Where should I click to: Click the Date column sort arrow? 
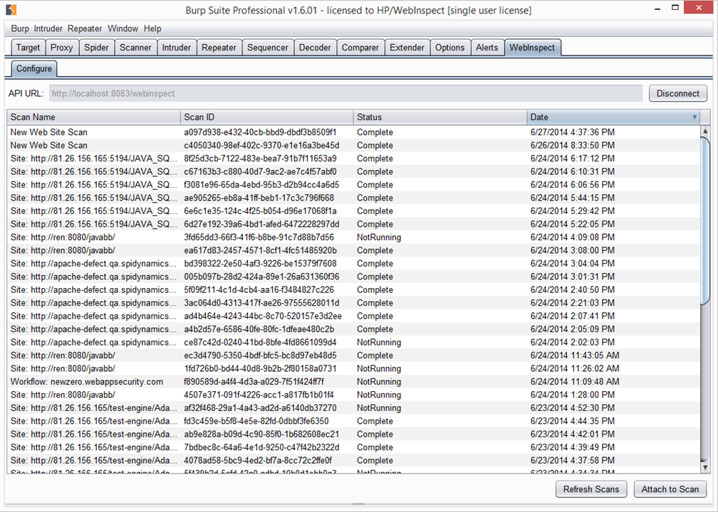click(694, 117)
